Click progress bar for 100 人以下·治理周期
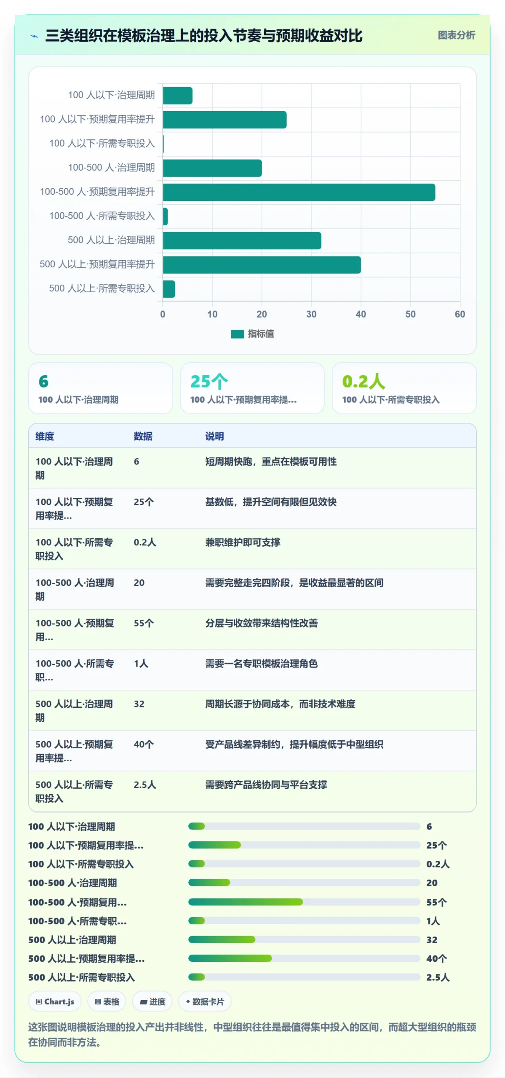The width and height of the screenshot is (505, 1078). tap(304, 826)
